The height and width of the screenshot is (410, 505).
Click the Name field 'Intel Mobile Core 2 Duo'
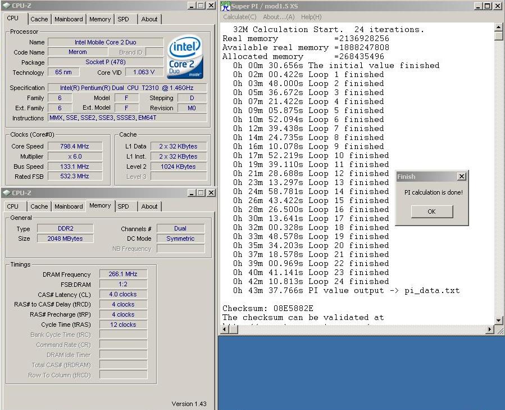106,42
